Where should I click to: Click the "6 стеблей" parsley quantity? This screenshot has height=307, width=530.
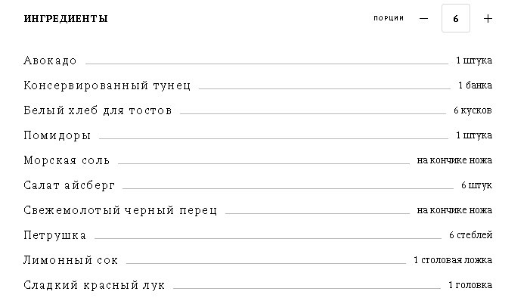(470, 235)
